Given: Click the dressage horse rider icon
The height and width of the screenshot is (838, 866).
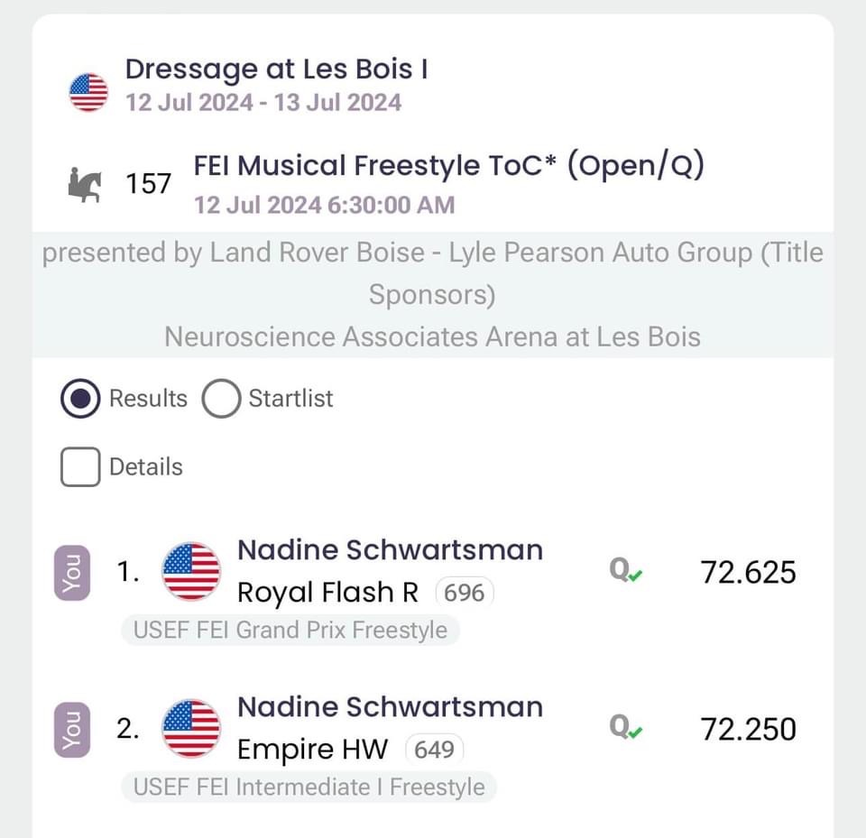Looking at the screenshot, I should tap(87, 184).
